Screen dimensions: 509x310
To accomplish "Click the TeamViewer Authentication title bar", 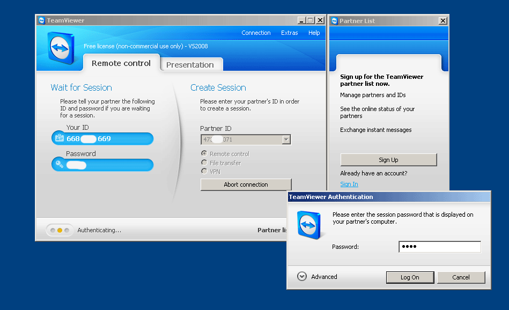I will 389,197.
